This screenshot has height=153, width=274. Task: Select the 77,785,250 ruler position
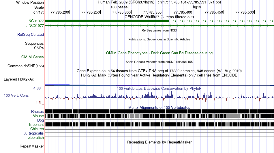coord(91,12)
